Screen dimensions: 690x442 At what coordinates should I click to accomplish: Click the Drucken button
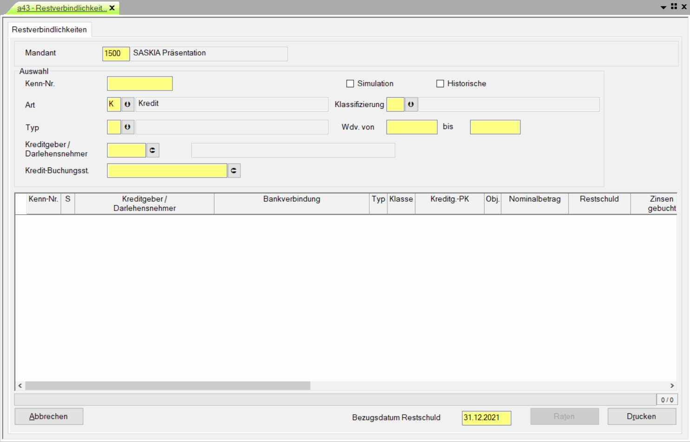[x=641, y=416]
